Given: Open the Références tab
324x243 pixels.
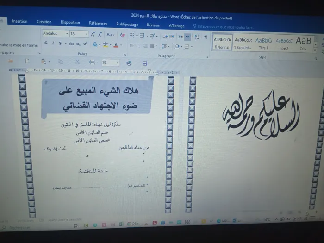Looking at the screenshot, I should tap(98, 23).
